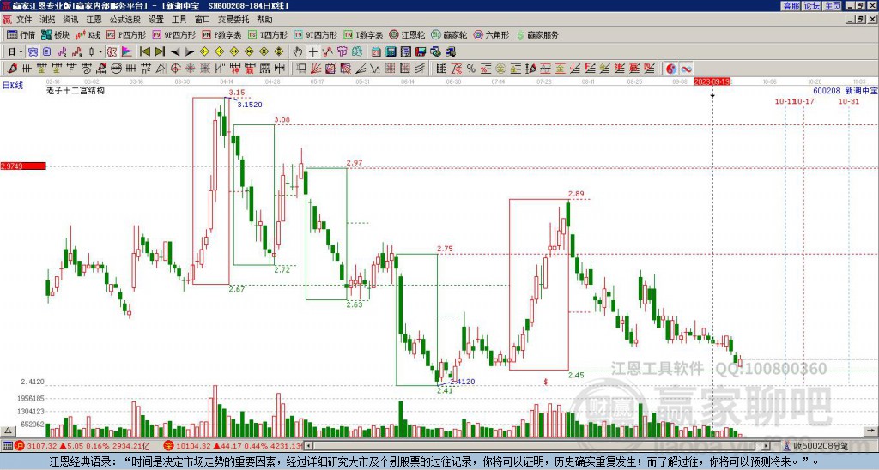Screen dimensions: 879x470
Task: Open the 浏览 menu
Action: point(47,20)
